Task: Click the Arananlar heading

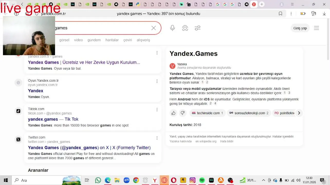Action: pos(38,170)
